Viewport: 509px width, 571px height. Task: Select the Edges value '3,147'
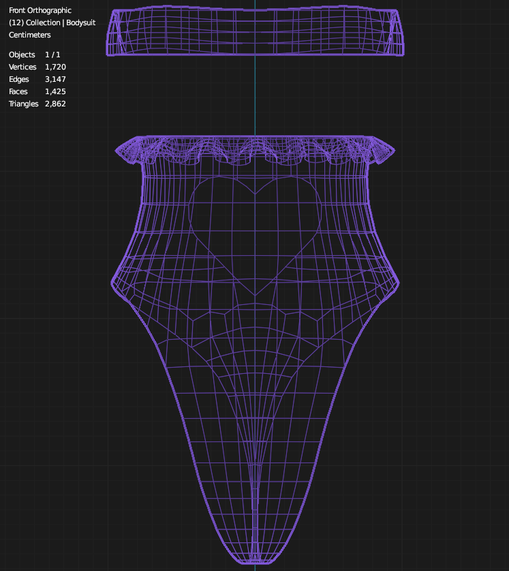point(55,79)
